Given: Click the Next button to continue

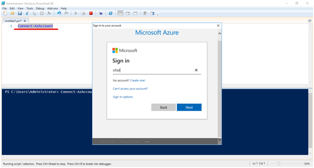Looking at the screenshot, I should [x=189, y=107].
